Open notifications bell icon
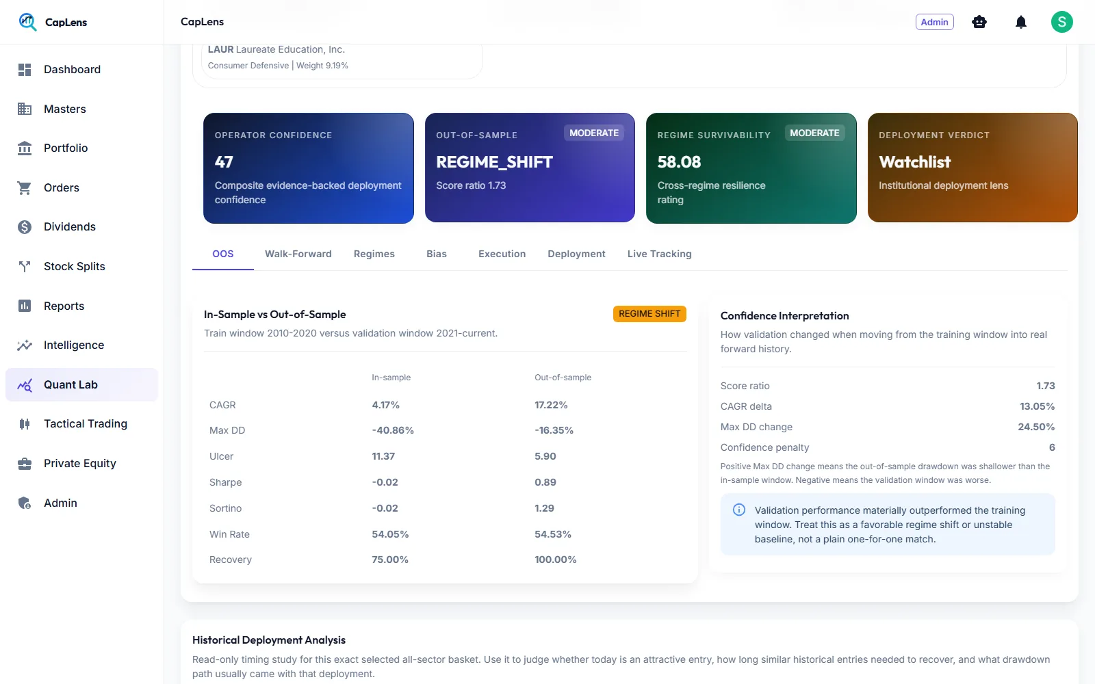Screen dimensions: 1095x684 pyautogui.click(x=1021, y=22)
